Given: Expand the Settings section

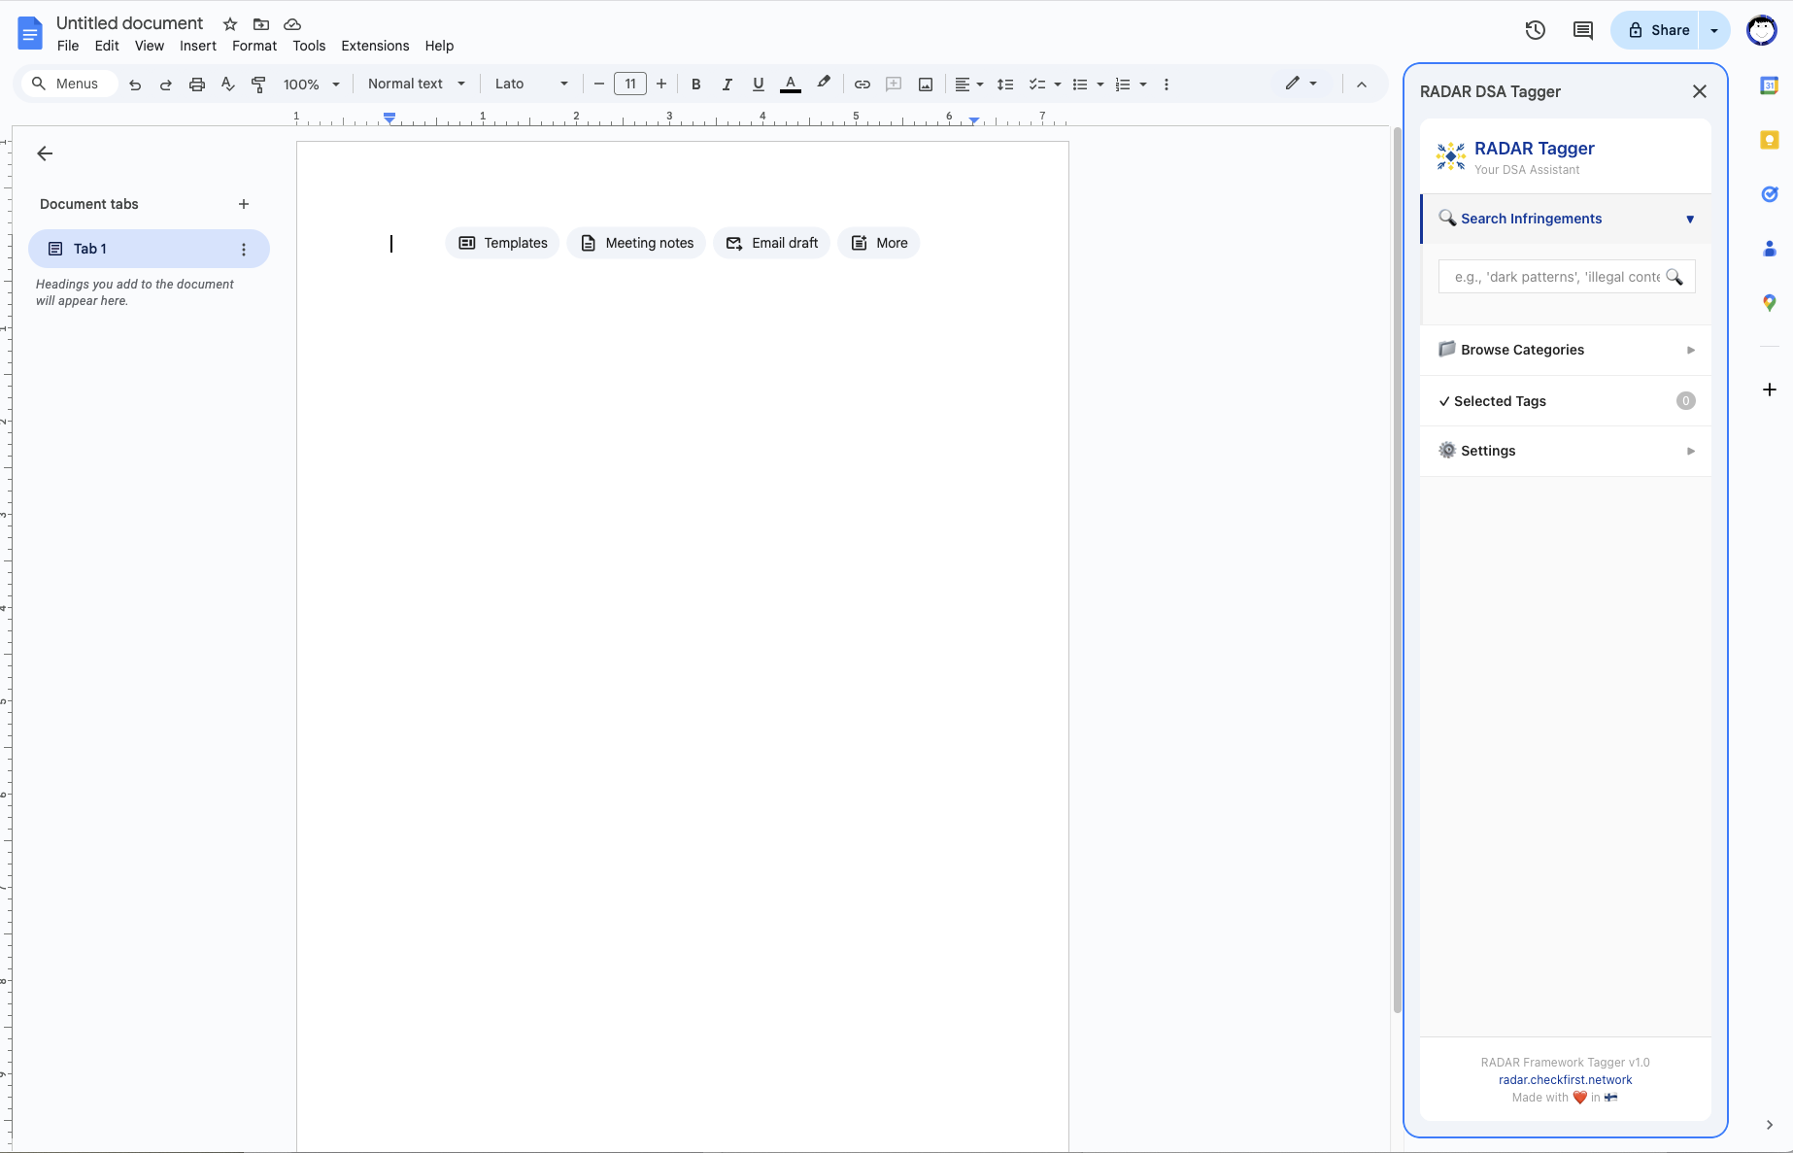Looking at the screenshot, I should point(1566,451).
